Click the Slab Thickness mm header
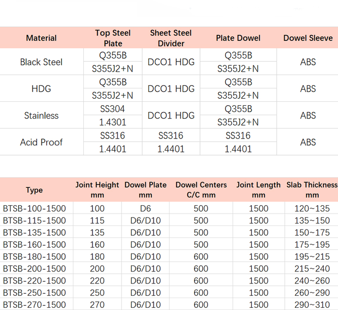 click(312, 190)
